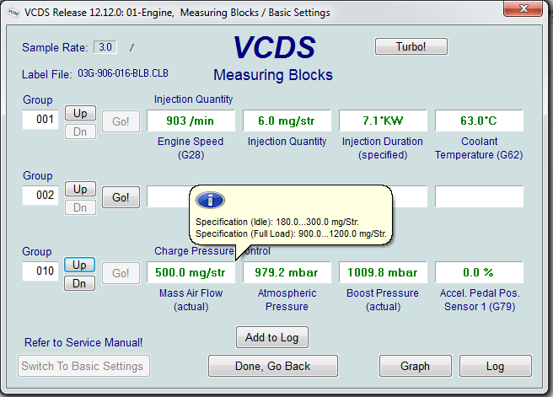Click Up button for Group 001
The width and height of the screenshot is (553, 397).
[x=80, y=113]
